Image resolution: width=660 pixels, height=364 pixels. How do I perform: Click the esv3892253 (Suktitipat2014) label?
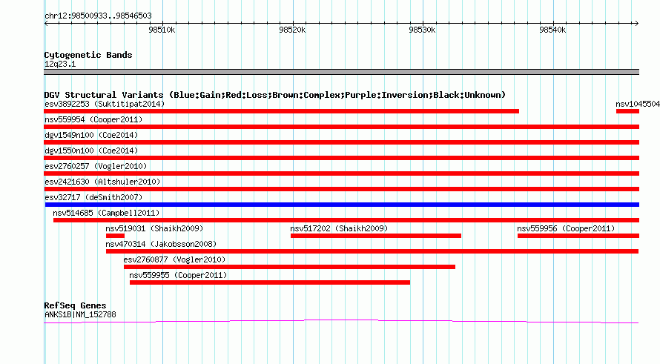105,104
